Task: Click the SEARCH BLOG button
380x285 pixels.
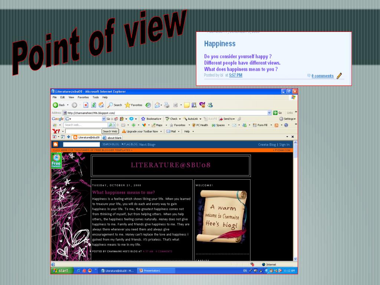Action: tap(111, 144)
